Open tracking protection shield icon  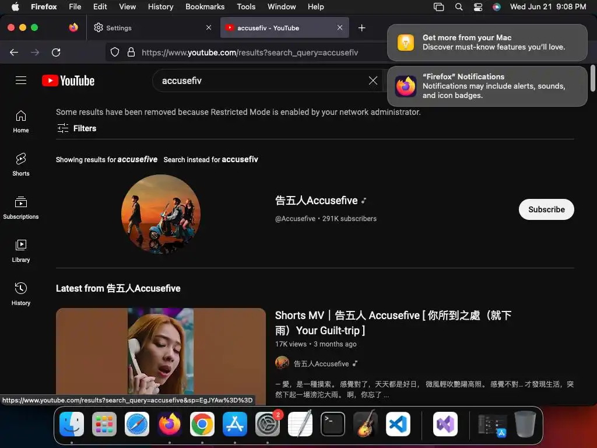click(115, 52)
